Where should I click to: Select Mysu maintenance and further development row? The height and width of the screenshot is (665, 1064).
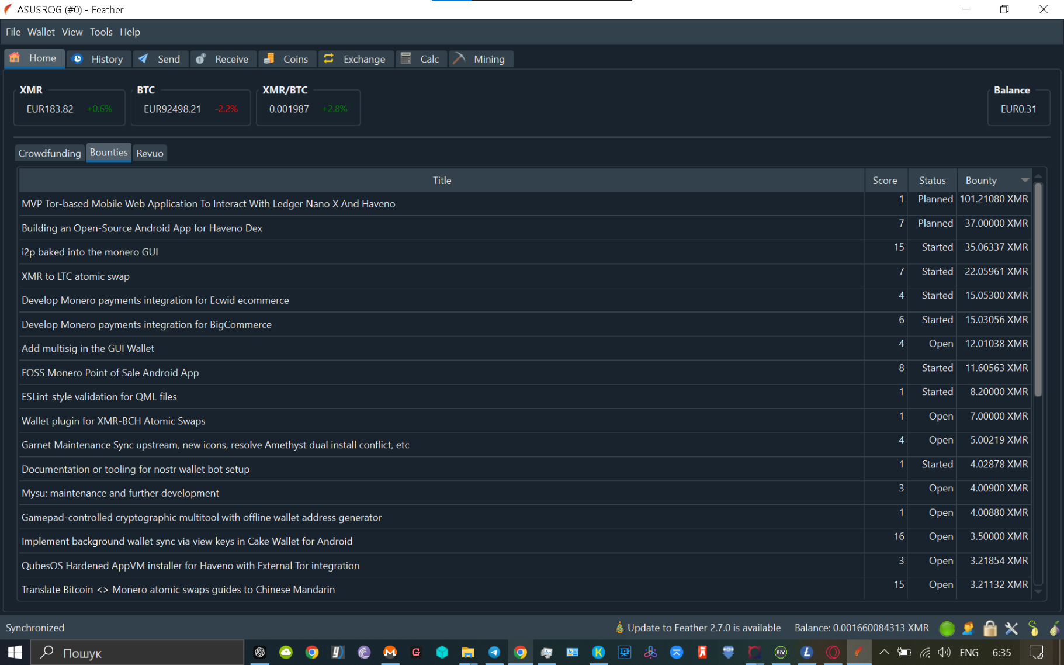(525, 493)
